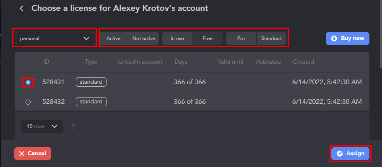Image resolution: width=382 pixels, height=167 pixels.
Task: Open the personal dropdown
Action: point(55,39)
